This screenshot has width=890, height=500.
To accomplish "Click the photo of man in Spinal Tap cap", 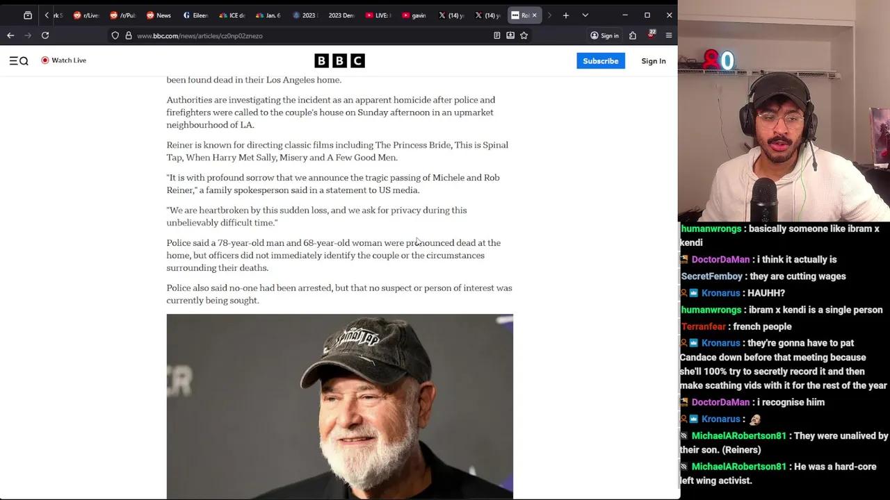I will tap(339, 406).
